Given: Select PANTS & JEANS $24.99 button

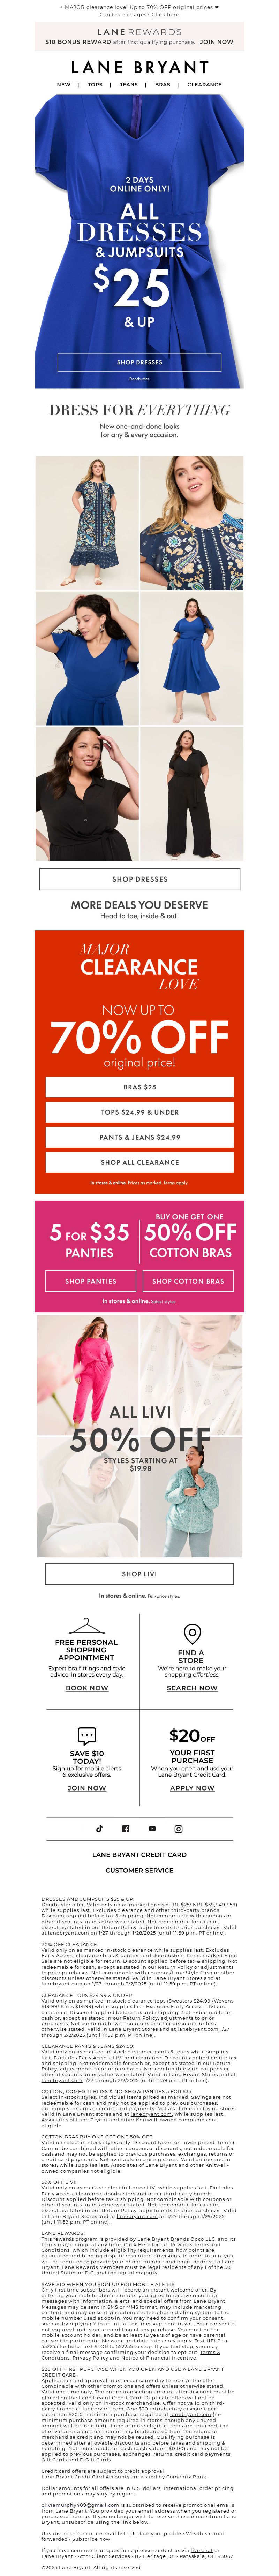Looking at the screenshot, I should click(x=139, y=1137).
